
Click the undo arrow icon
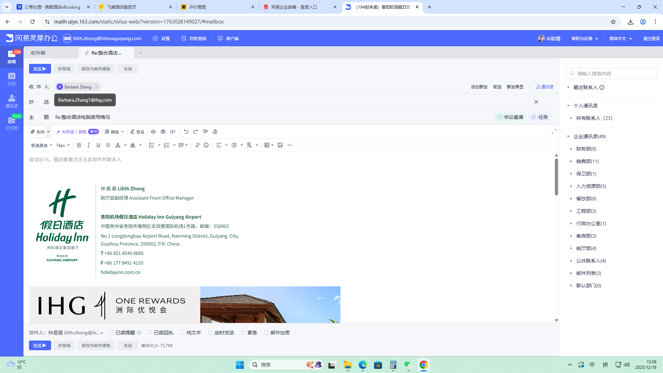pyautogui.click(x=186, y=132)
